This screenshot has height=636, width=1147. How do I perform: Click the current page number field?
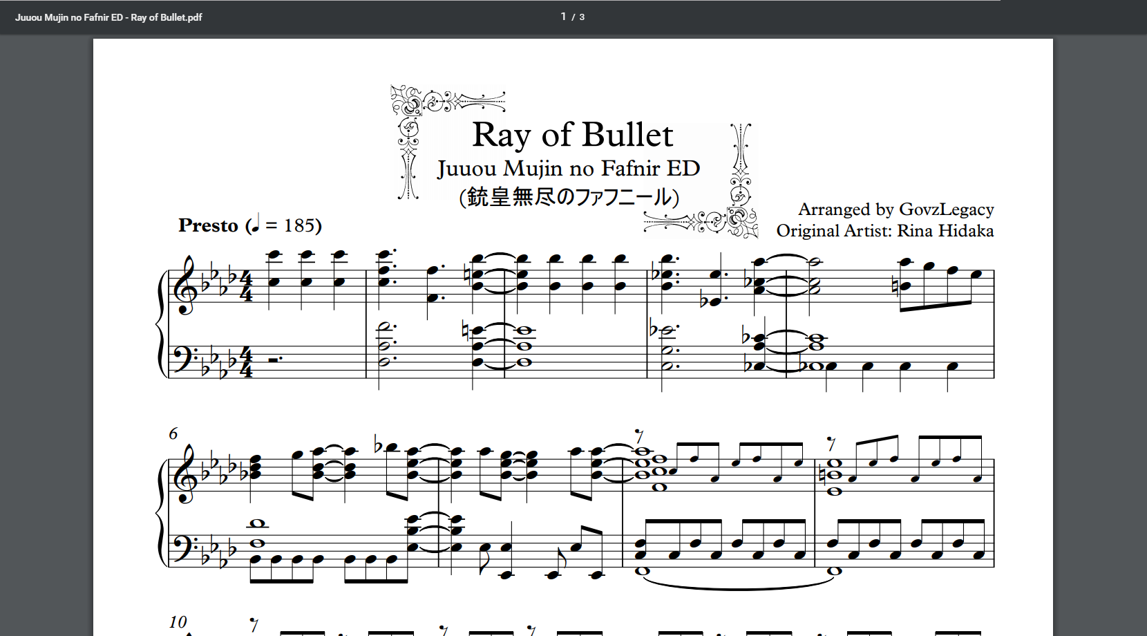[564, 17]
